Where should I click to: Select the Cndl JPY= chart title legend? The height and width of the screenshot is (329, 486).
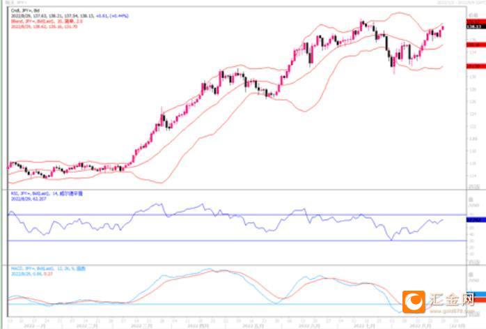[25, 10]
